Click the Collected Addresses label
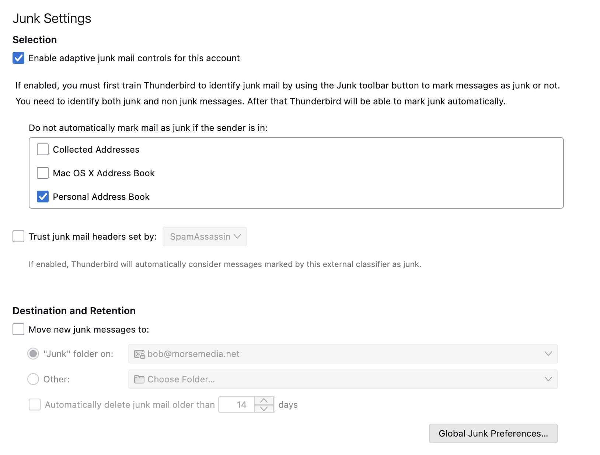 (96, 150)
